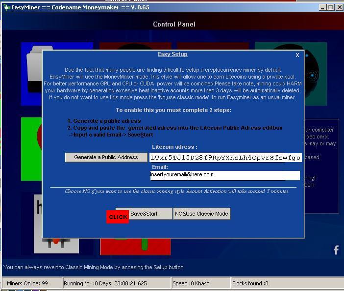Click the Running for status entry

coord(117,283)
